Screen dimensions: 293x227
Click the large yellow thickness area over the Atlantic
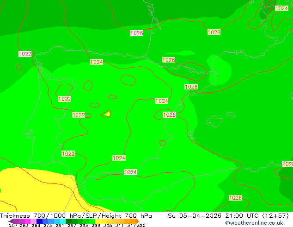[x=37, y=189]
